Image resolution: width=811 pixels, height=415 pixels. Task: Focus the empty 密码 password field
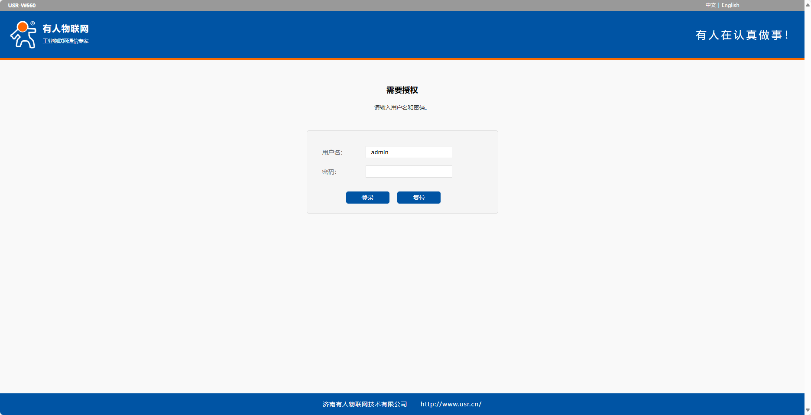(409, 172)
